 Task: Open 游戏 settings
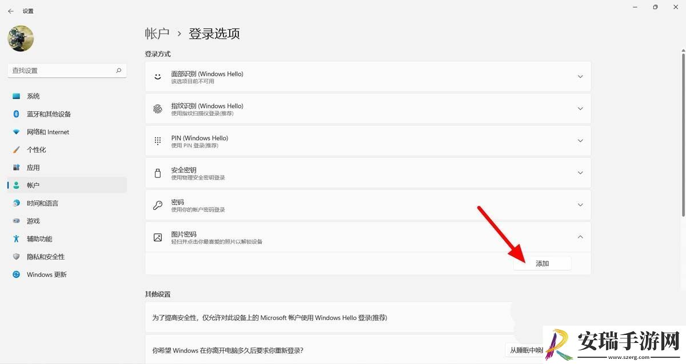point(67,221)
